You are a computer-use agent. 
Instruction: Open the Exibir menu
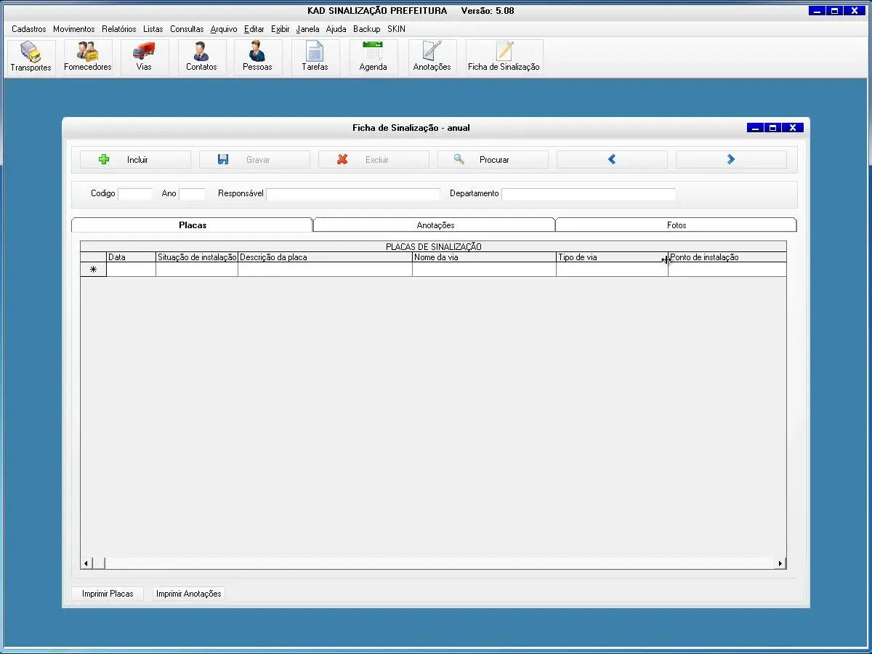coord(280,29)
